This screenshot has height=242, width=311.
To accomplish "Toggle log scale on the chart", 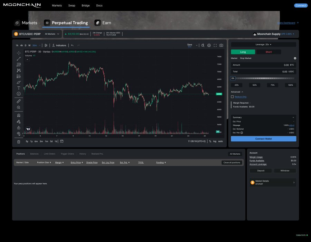I will (x=215, y=141).
